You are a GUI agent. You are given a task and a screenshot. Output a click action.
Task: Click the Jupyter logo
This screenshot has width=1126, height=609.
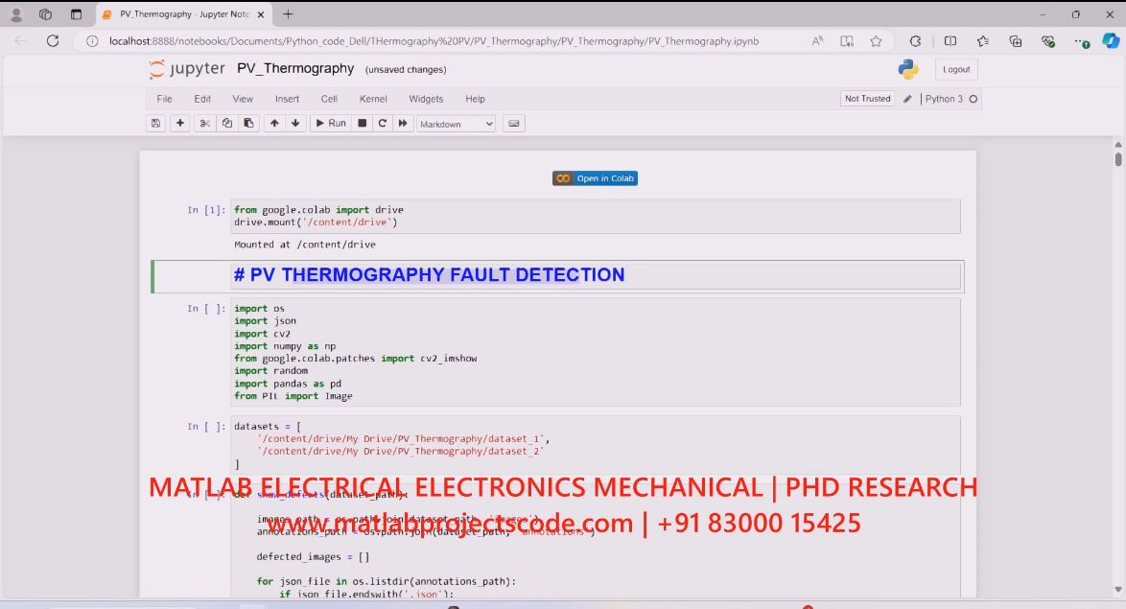[x=187, y=69]
